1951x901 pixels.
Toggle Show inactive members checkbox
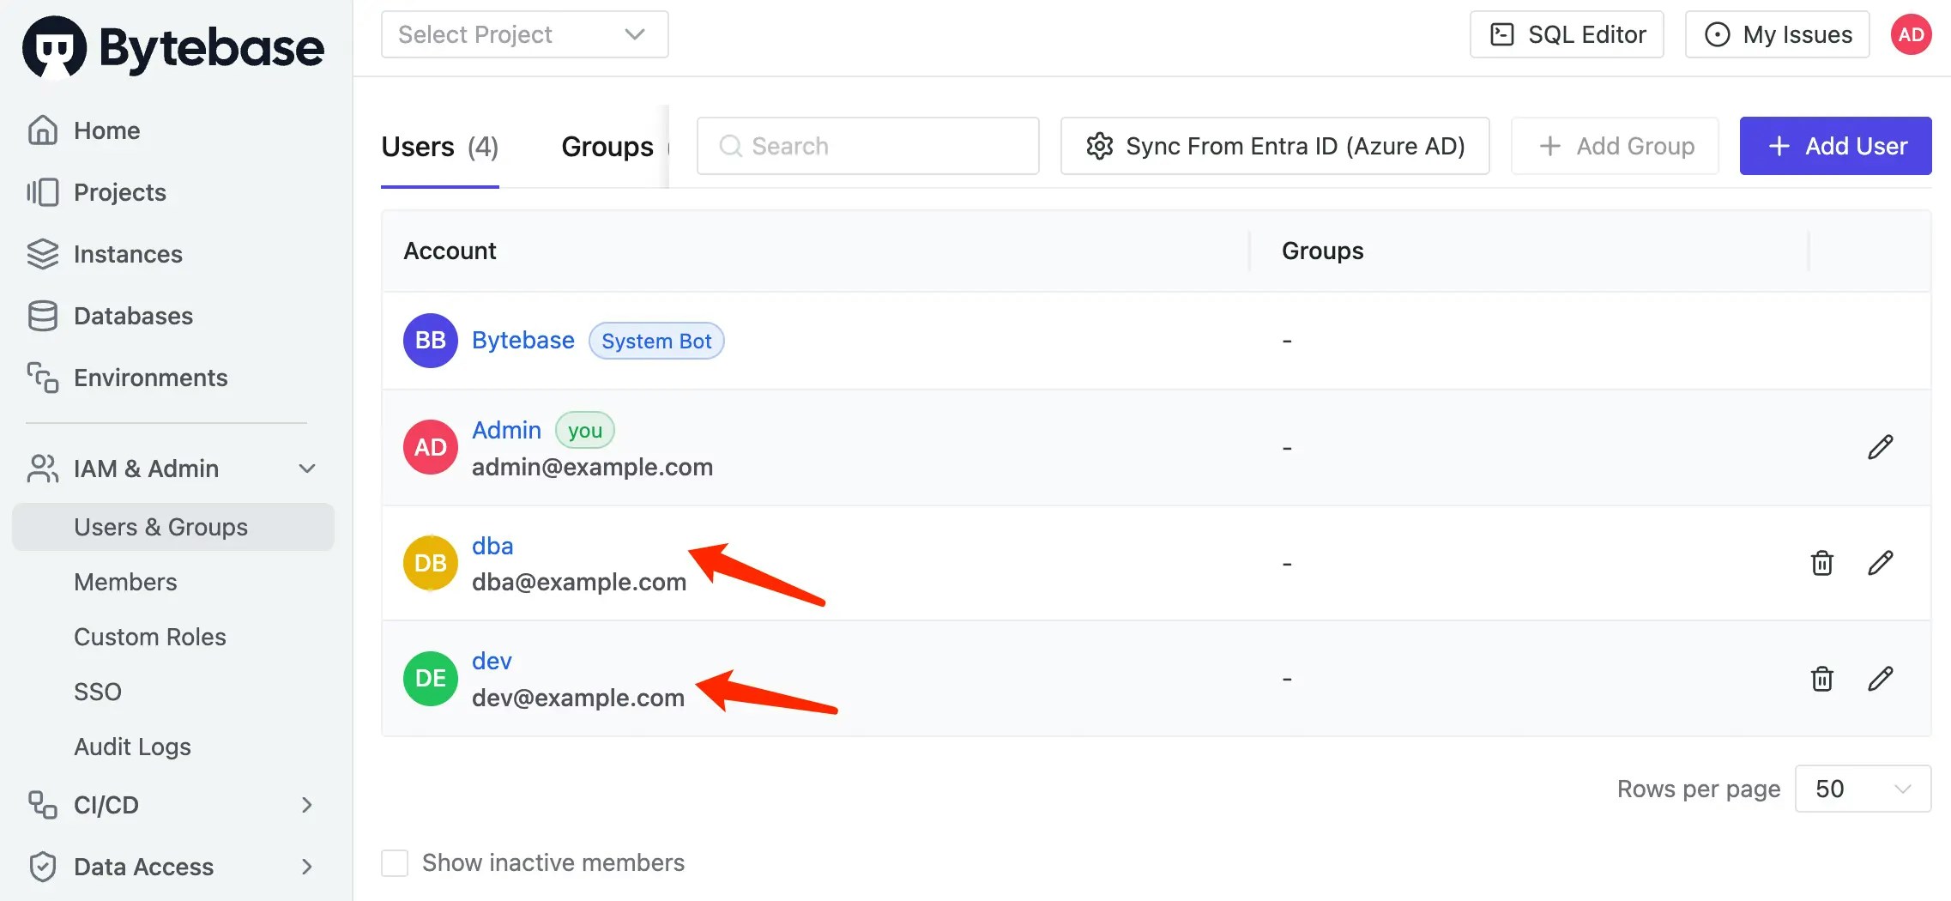point(395,862)
